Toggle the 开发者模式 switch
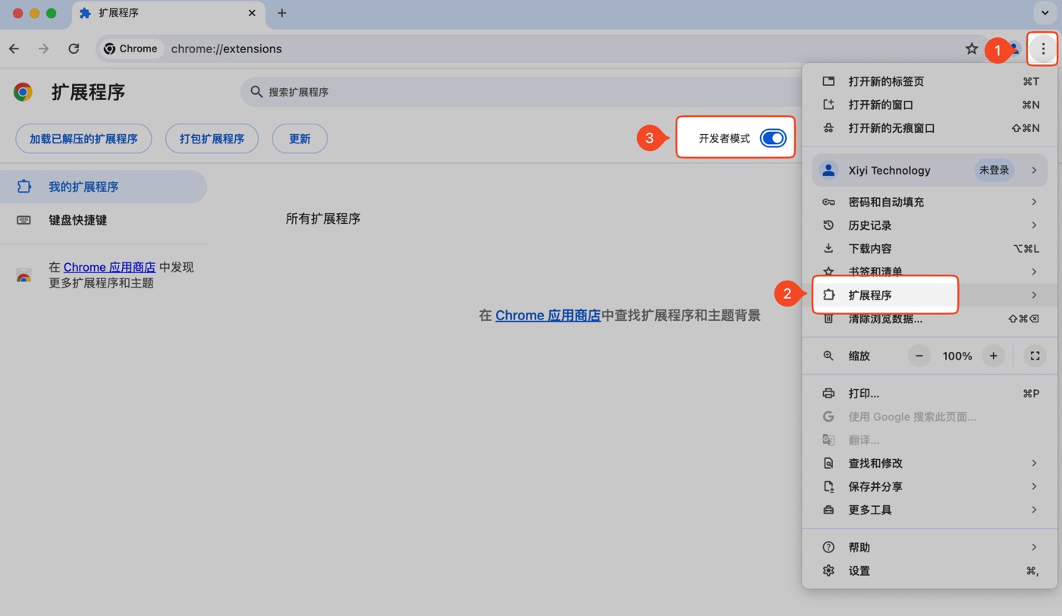Screen dimensions: 1062x616 773,138
